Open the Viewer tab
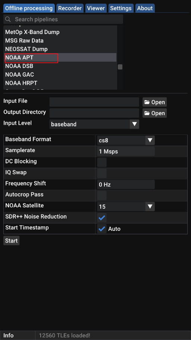Viewport: 191px width, 340px height. 96,8
